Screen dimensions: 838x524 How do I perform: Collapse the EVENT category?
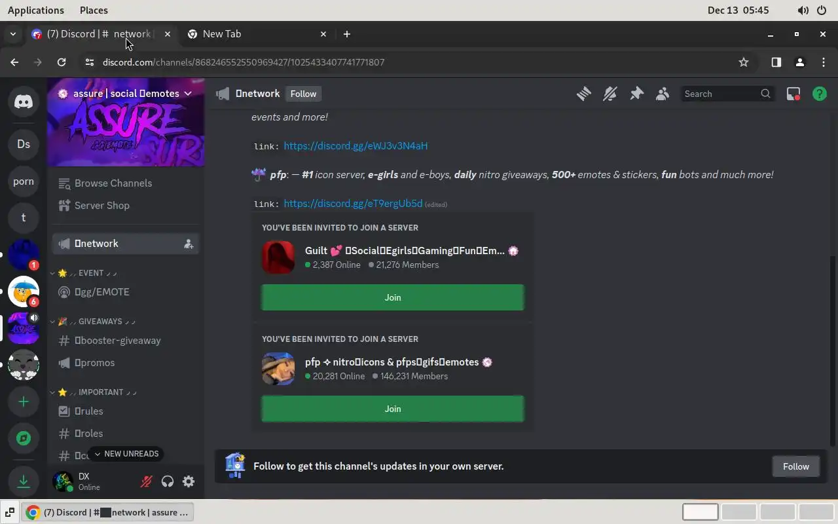84,273
